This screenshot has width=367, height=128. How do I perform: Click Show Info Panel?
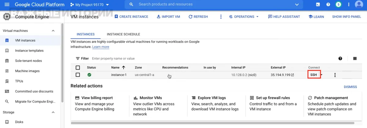(347, 17)
